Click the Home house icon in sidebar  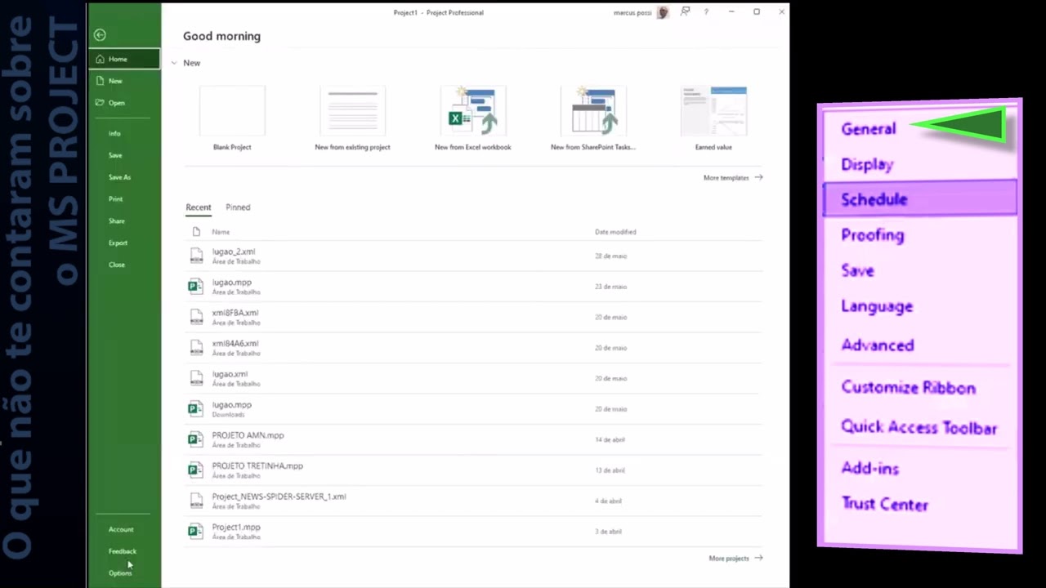pyautogui.click(x=100, y=59)
